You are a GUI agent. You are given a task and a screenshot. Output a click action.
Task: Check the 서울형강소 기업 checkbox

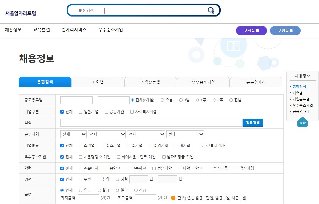point(81,157)
